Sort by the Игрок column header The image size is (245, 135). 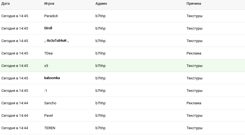tap(49, 4)
